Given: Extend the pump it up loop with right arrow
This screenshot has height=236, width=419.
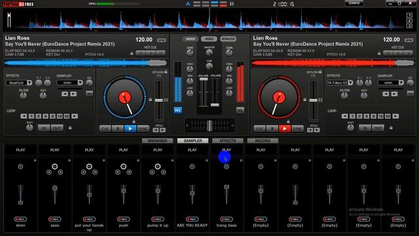Looking at the screenshot, I should 164,172.
